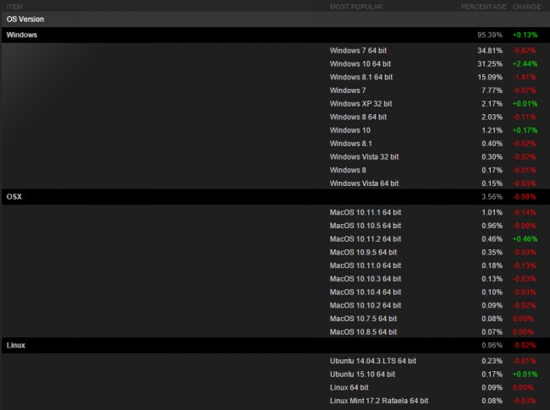Select the MacOS 10.11.1 64 bit entry
The height and width of the screenshot is (410, 550).
[366, 212]
